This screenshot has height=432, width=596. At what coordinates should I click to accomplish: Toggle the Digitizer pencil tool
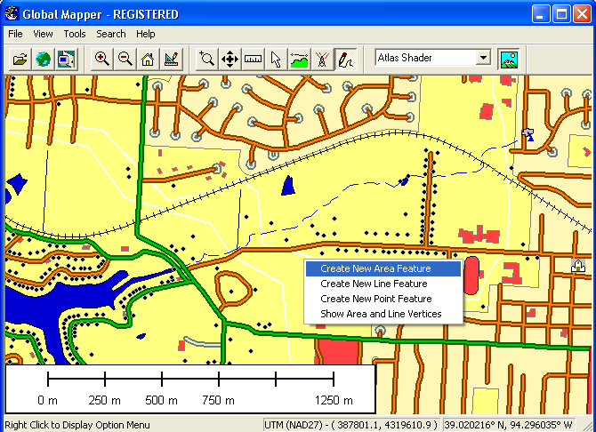coord(345,60)
